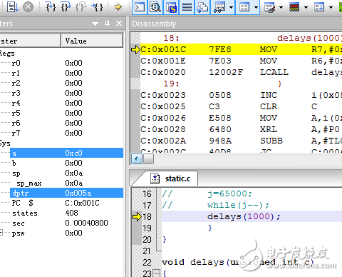Select the 'sp_max' row
The image size is (342, 277).
(62, 183)
